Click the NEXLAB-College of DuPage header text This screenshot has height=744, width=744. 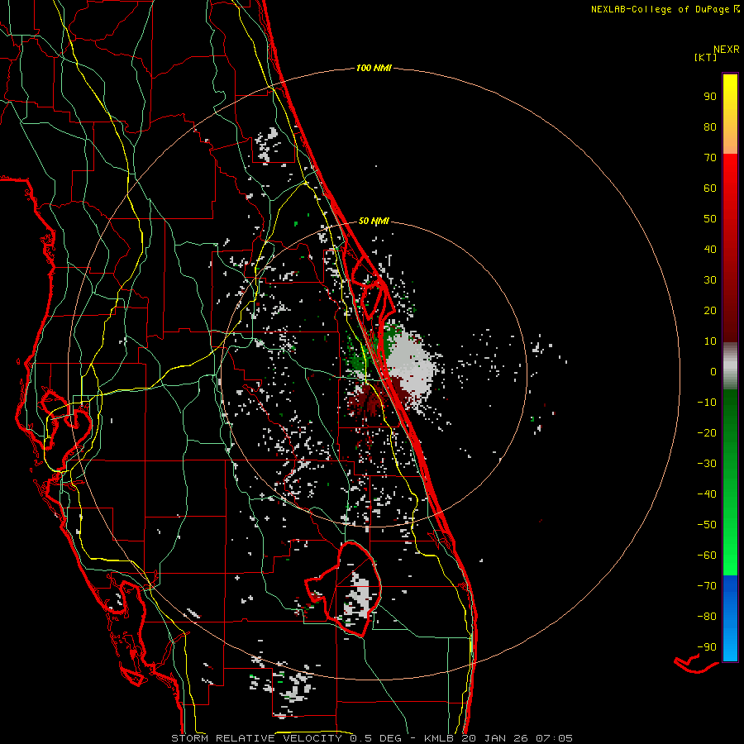[665, 9]
